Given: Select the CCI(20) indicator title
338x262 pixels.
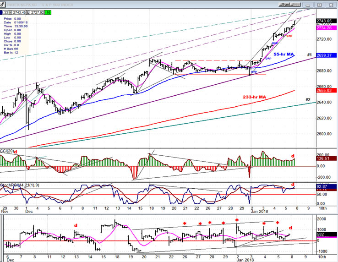Looking at the screenshot, I should pyautogui.click(x=7, y=152).
